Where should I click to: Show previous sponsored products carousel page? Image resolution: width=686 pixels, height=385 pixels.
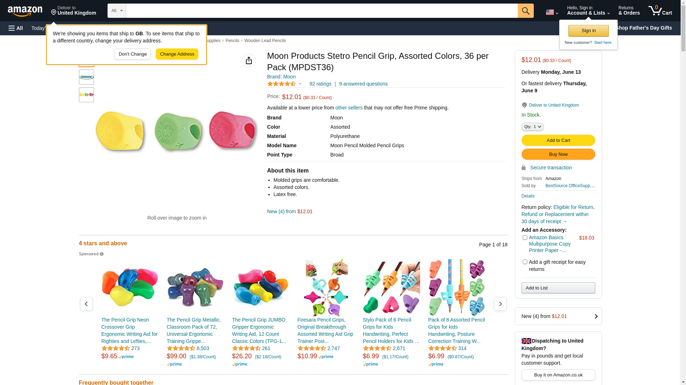point(86,304)
